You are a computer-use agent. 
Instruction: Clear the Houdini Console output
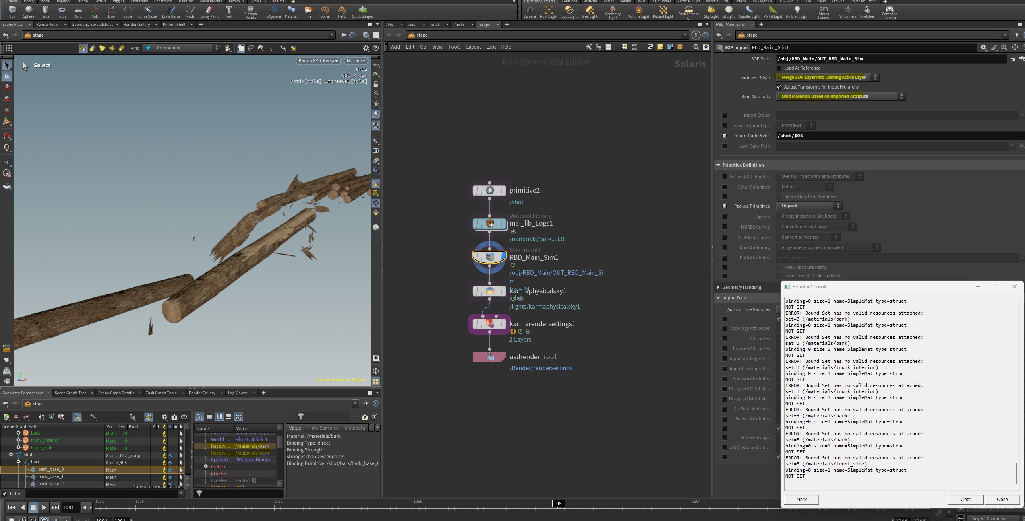[x=965, y=499]
